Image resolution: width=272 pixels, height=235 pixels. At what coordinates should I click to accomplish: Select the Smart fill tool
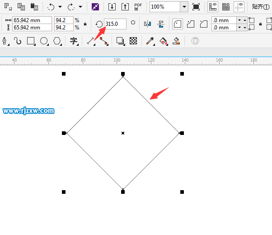pyautogui.click(x=176, y=41)
